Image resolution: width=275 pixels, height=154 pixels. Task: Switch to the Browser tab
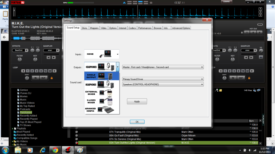tap(158, 28)
